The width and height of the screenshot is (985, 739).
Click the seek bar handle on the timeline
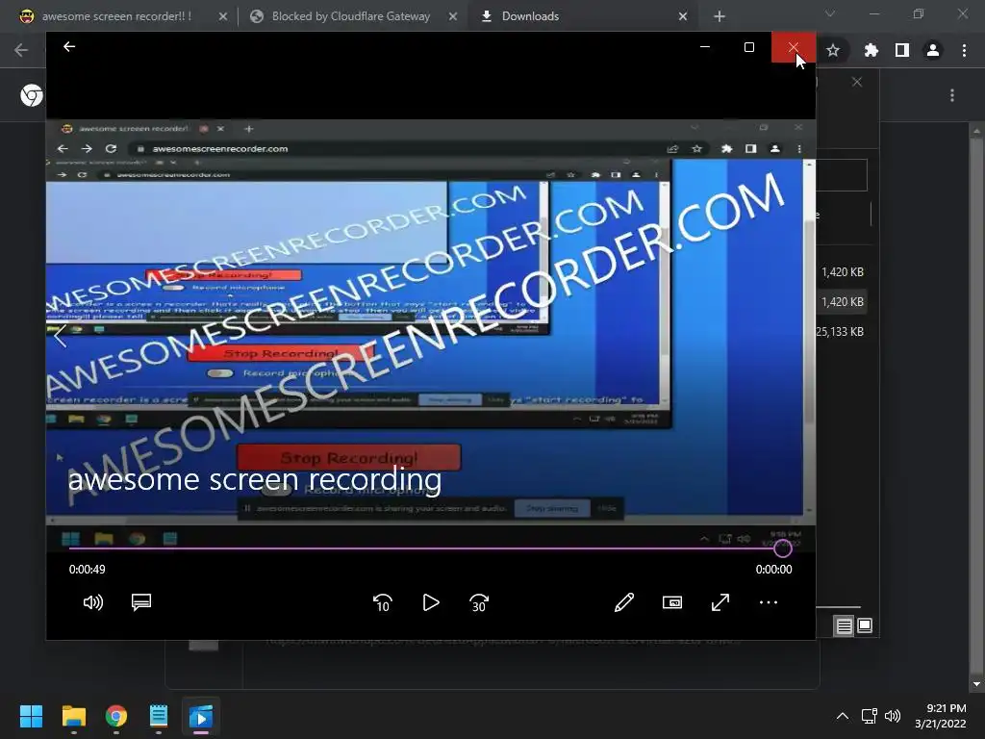pos(783,548)
